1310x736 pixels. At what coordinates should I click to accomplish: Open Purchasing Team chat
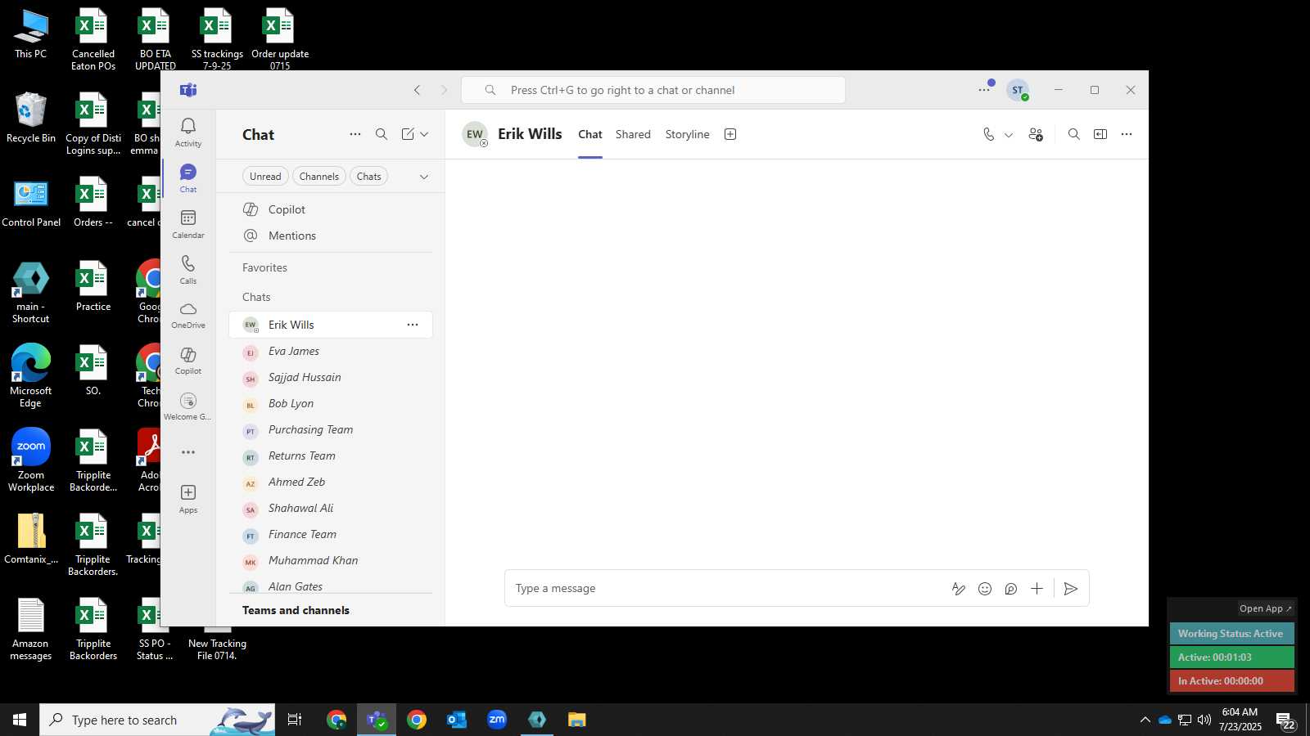click(x=331, y=429)
